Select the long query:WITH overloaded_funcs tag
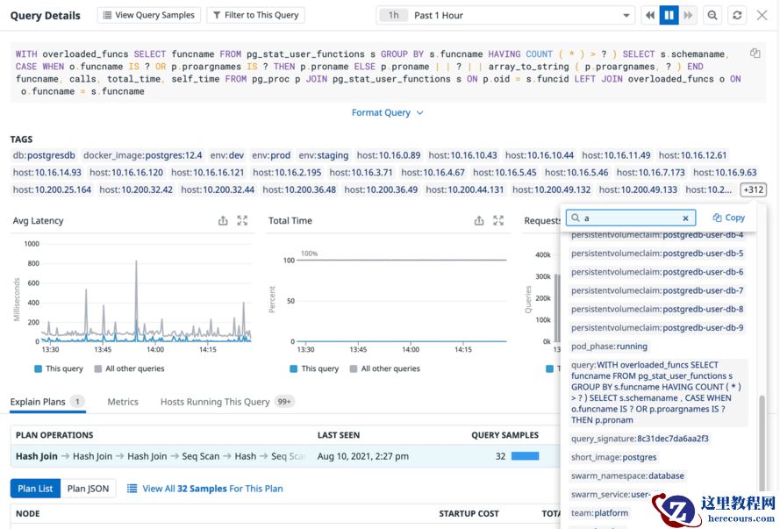 coord(658,393)
